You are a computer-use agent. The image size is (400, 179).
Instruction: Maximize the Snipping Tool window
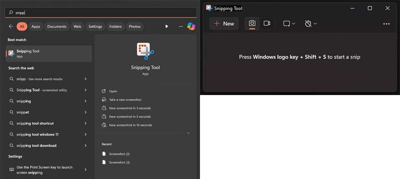click(370, 8)
